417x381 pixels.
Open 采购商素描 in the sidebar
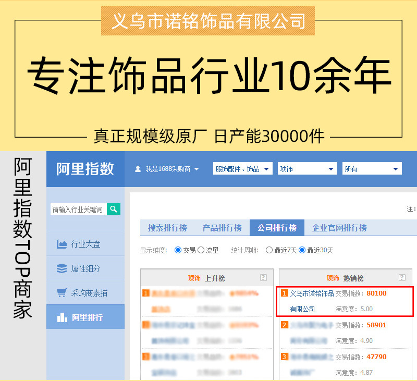click(x=85, y=293)
